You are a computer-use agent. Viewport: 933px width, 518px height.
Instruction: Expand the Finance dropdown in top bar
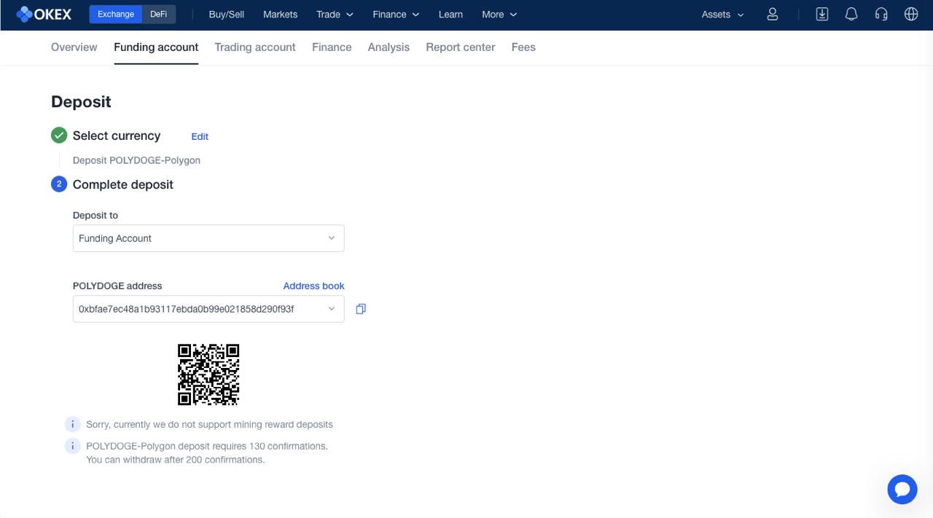(396, 14)
